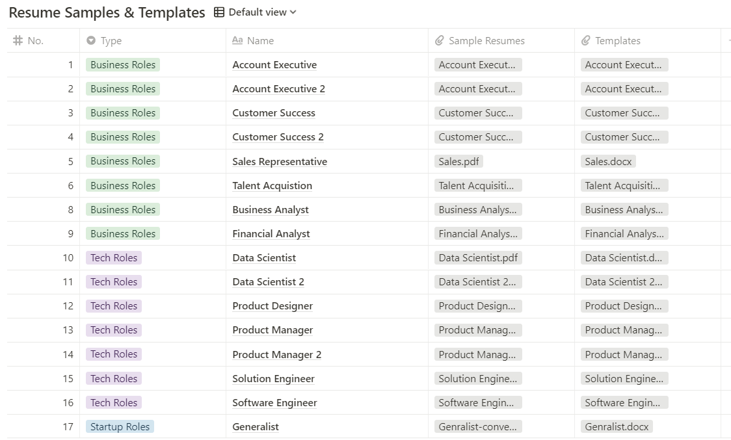Select the Startup Roles tag
This screenshot has height=440, width=731.
tap(120, 426)
